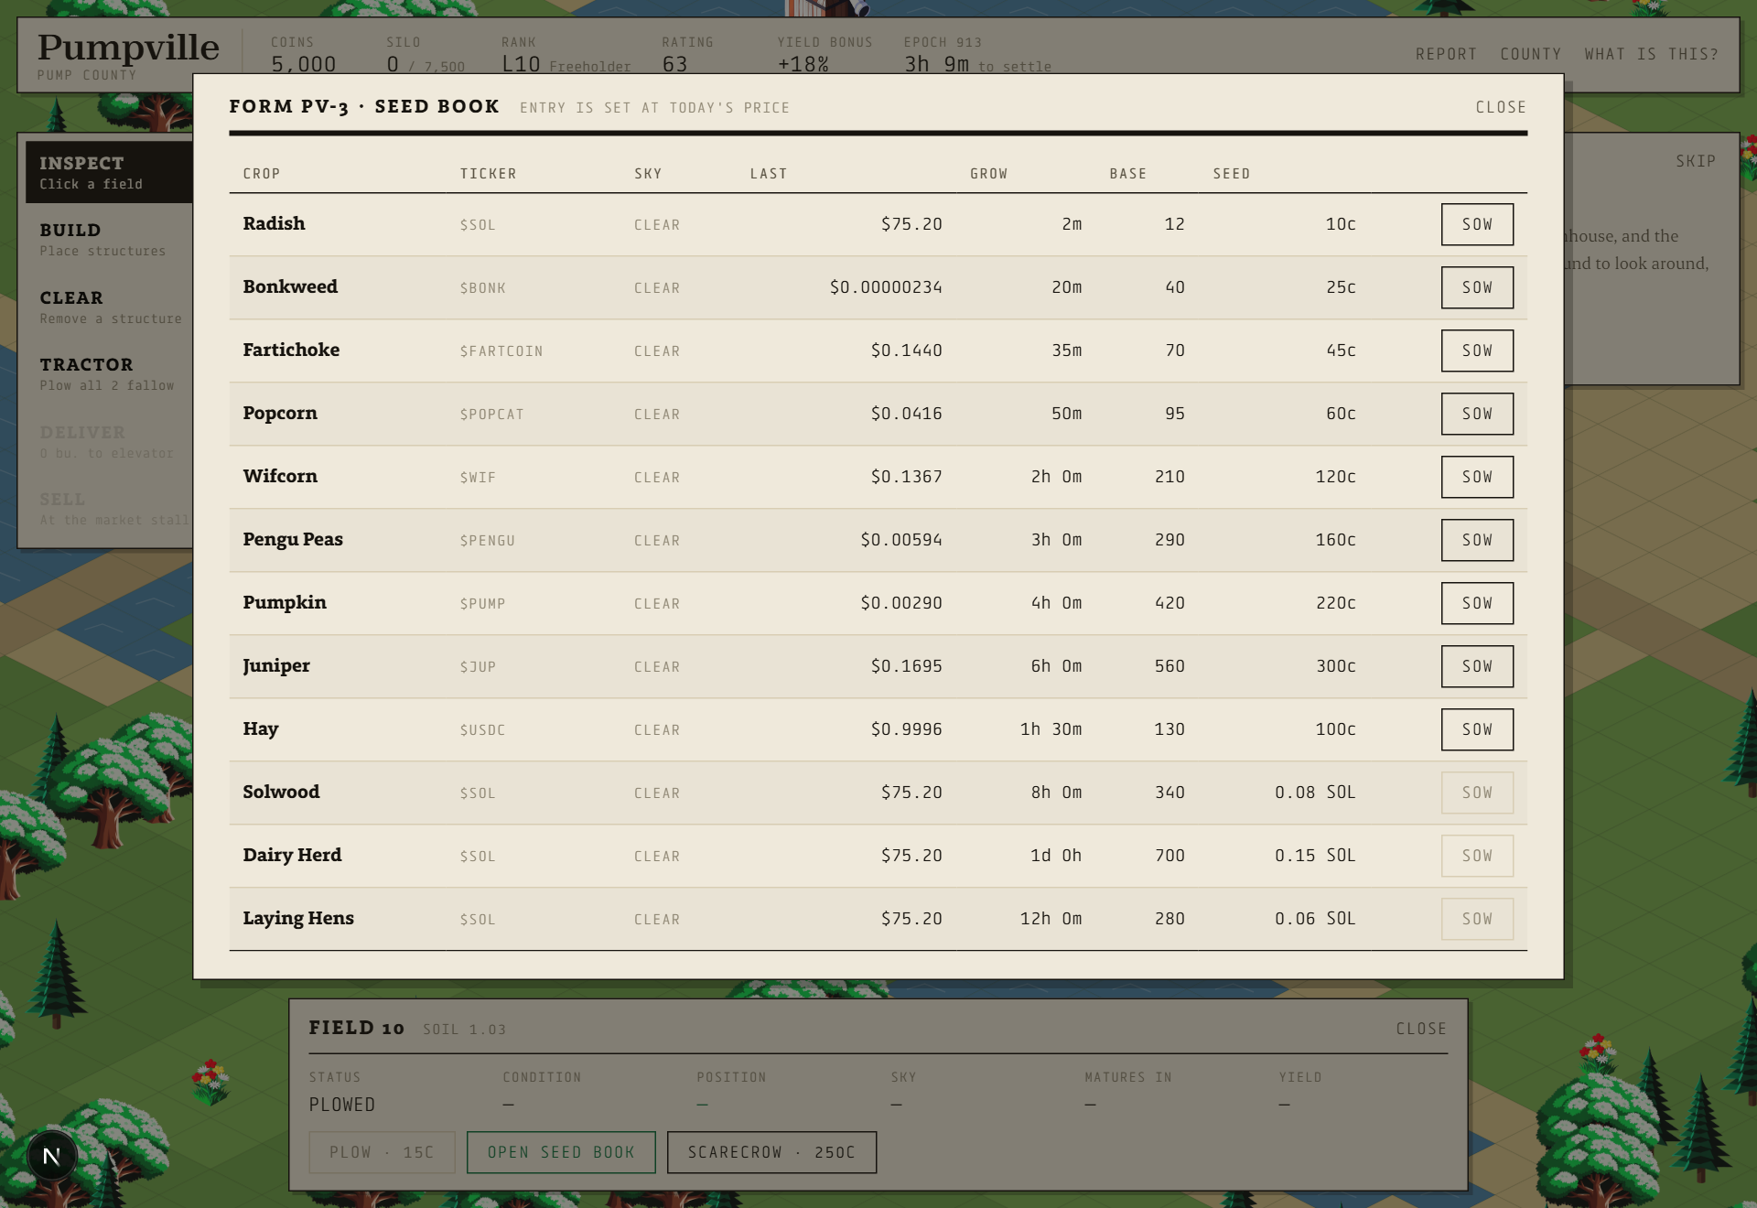This screenshot has width=1757, height=1208.
Task: Click the Dairy Herd crop name
Action: pos(292,855)
